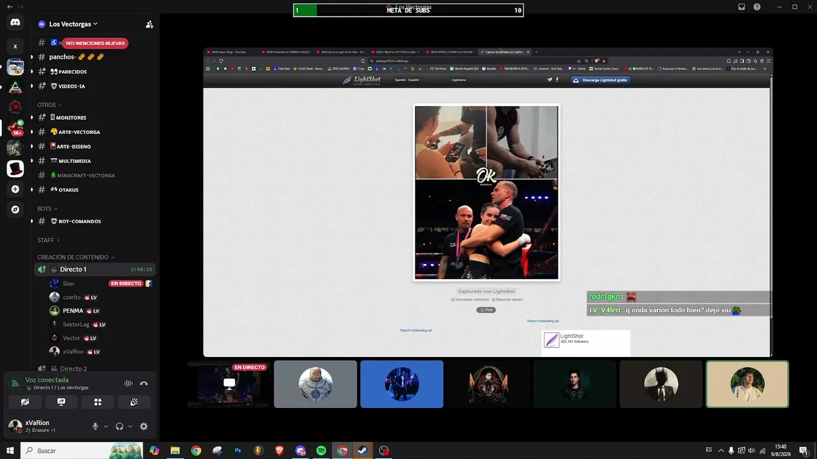Click the Windows taskbar search box
817x459 pixels.
tap(82, 451)
